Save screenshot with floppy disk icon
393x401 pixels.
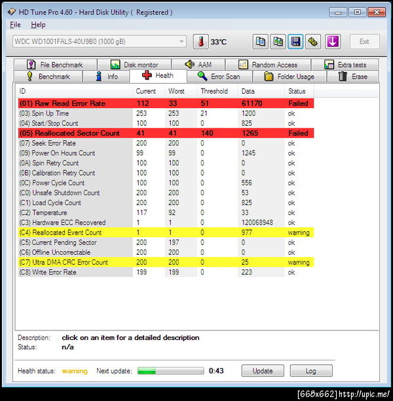[x=295, y=41]
